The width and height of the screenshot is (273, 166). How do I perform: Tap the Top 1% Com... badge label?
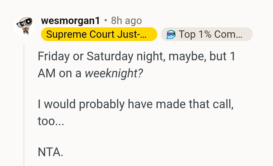pyautogui.click(x=210, y=34)
